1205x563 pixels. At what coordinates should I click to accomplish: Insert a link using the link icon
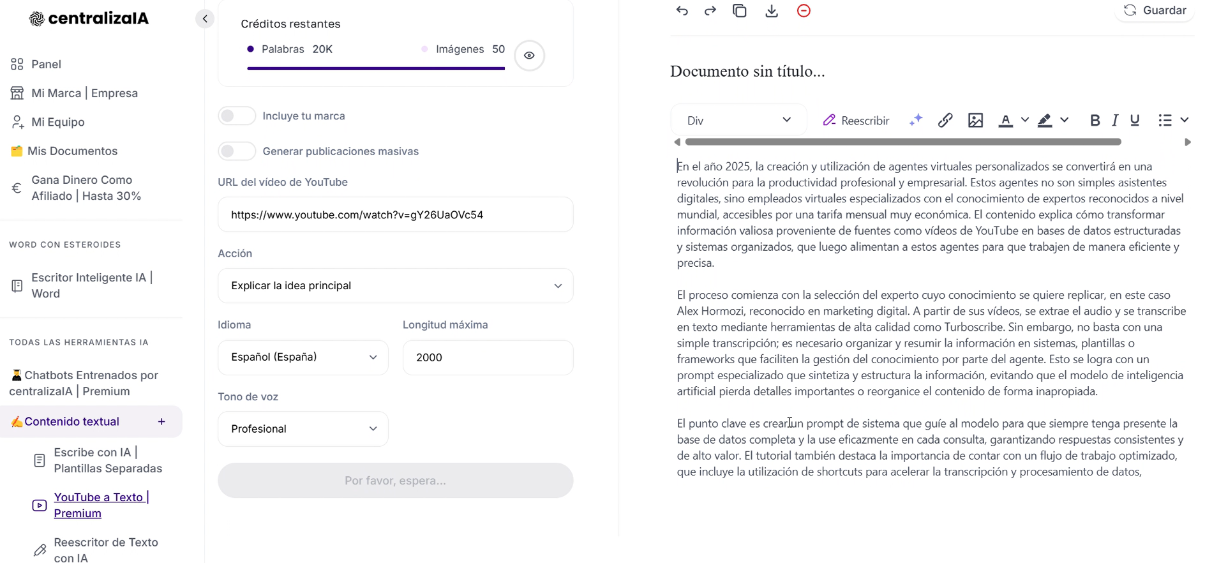click(x=945, y=120)
